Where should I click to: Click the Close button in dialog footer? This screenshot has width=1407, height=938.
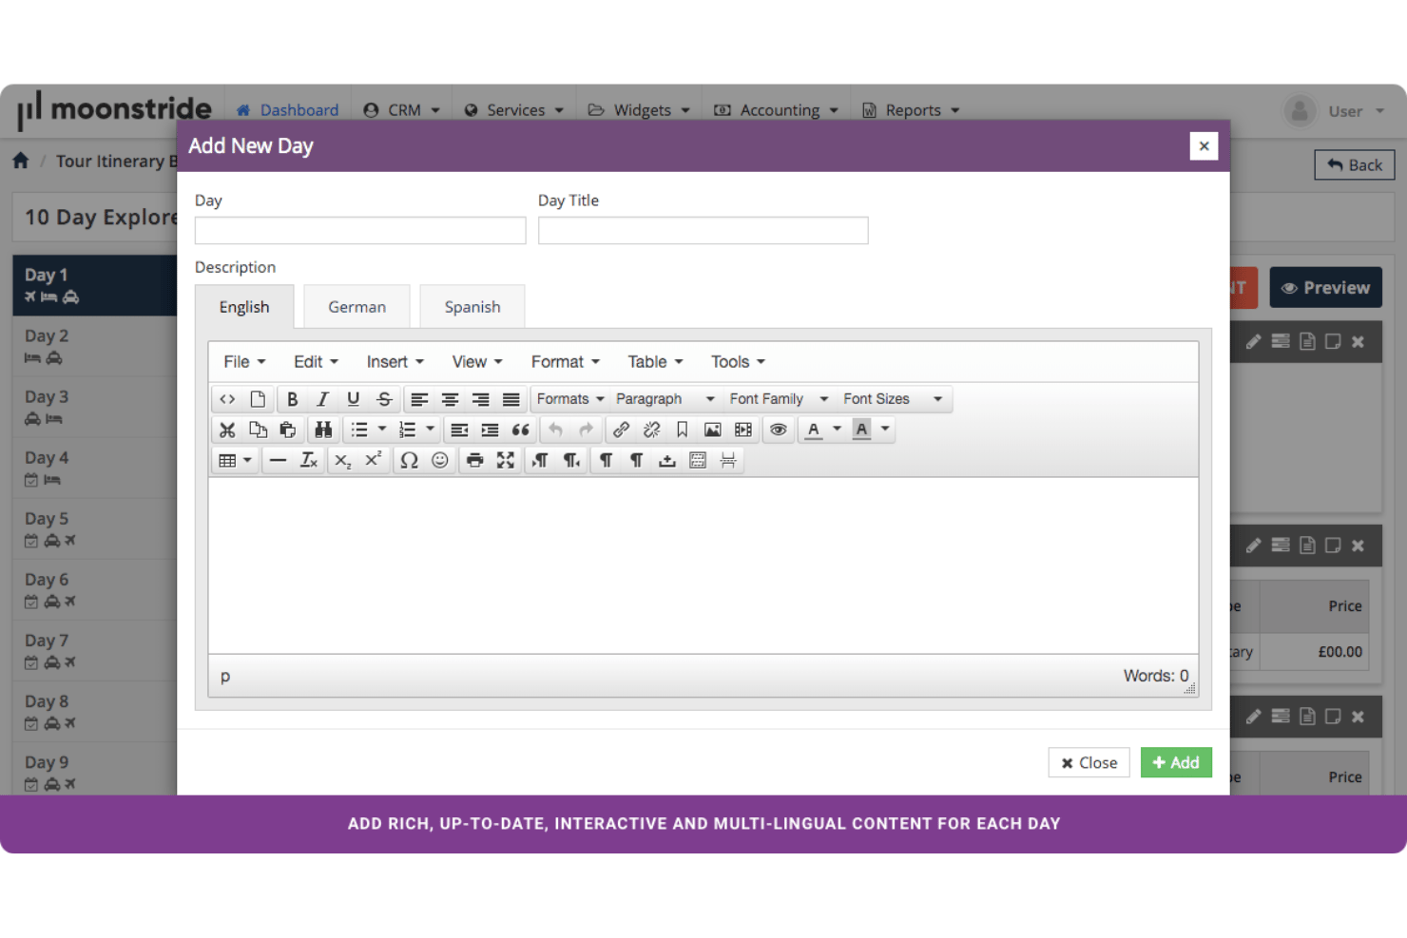pyautogui.click(x=1089, y=762)
